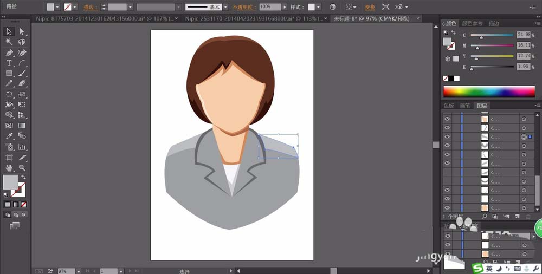This screenshot has height=274, width=542.
Task: Click the Eyedropper tool
Action: pyautogui.click(x=9, y=136)
